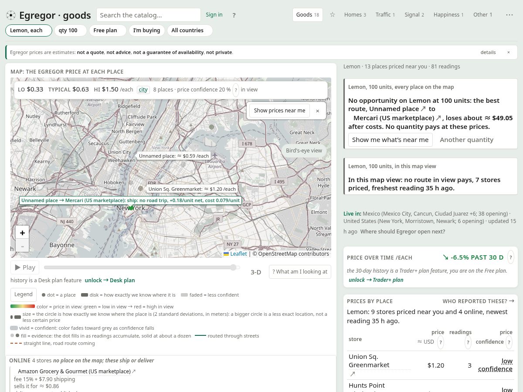This screenshot has height=392, width=523.
Task: Toggle the Legend panel
Action: pyautogui.click(x=24, y=294)
